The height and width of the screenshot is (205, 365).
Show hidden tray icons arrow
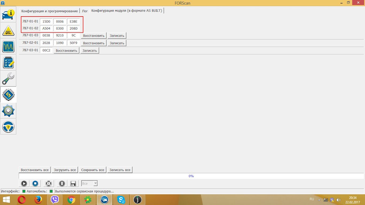click(x=319, y=200)
